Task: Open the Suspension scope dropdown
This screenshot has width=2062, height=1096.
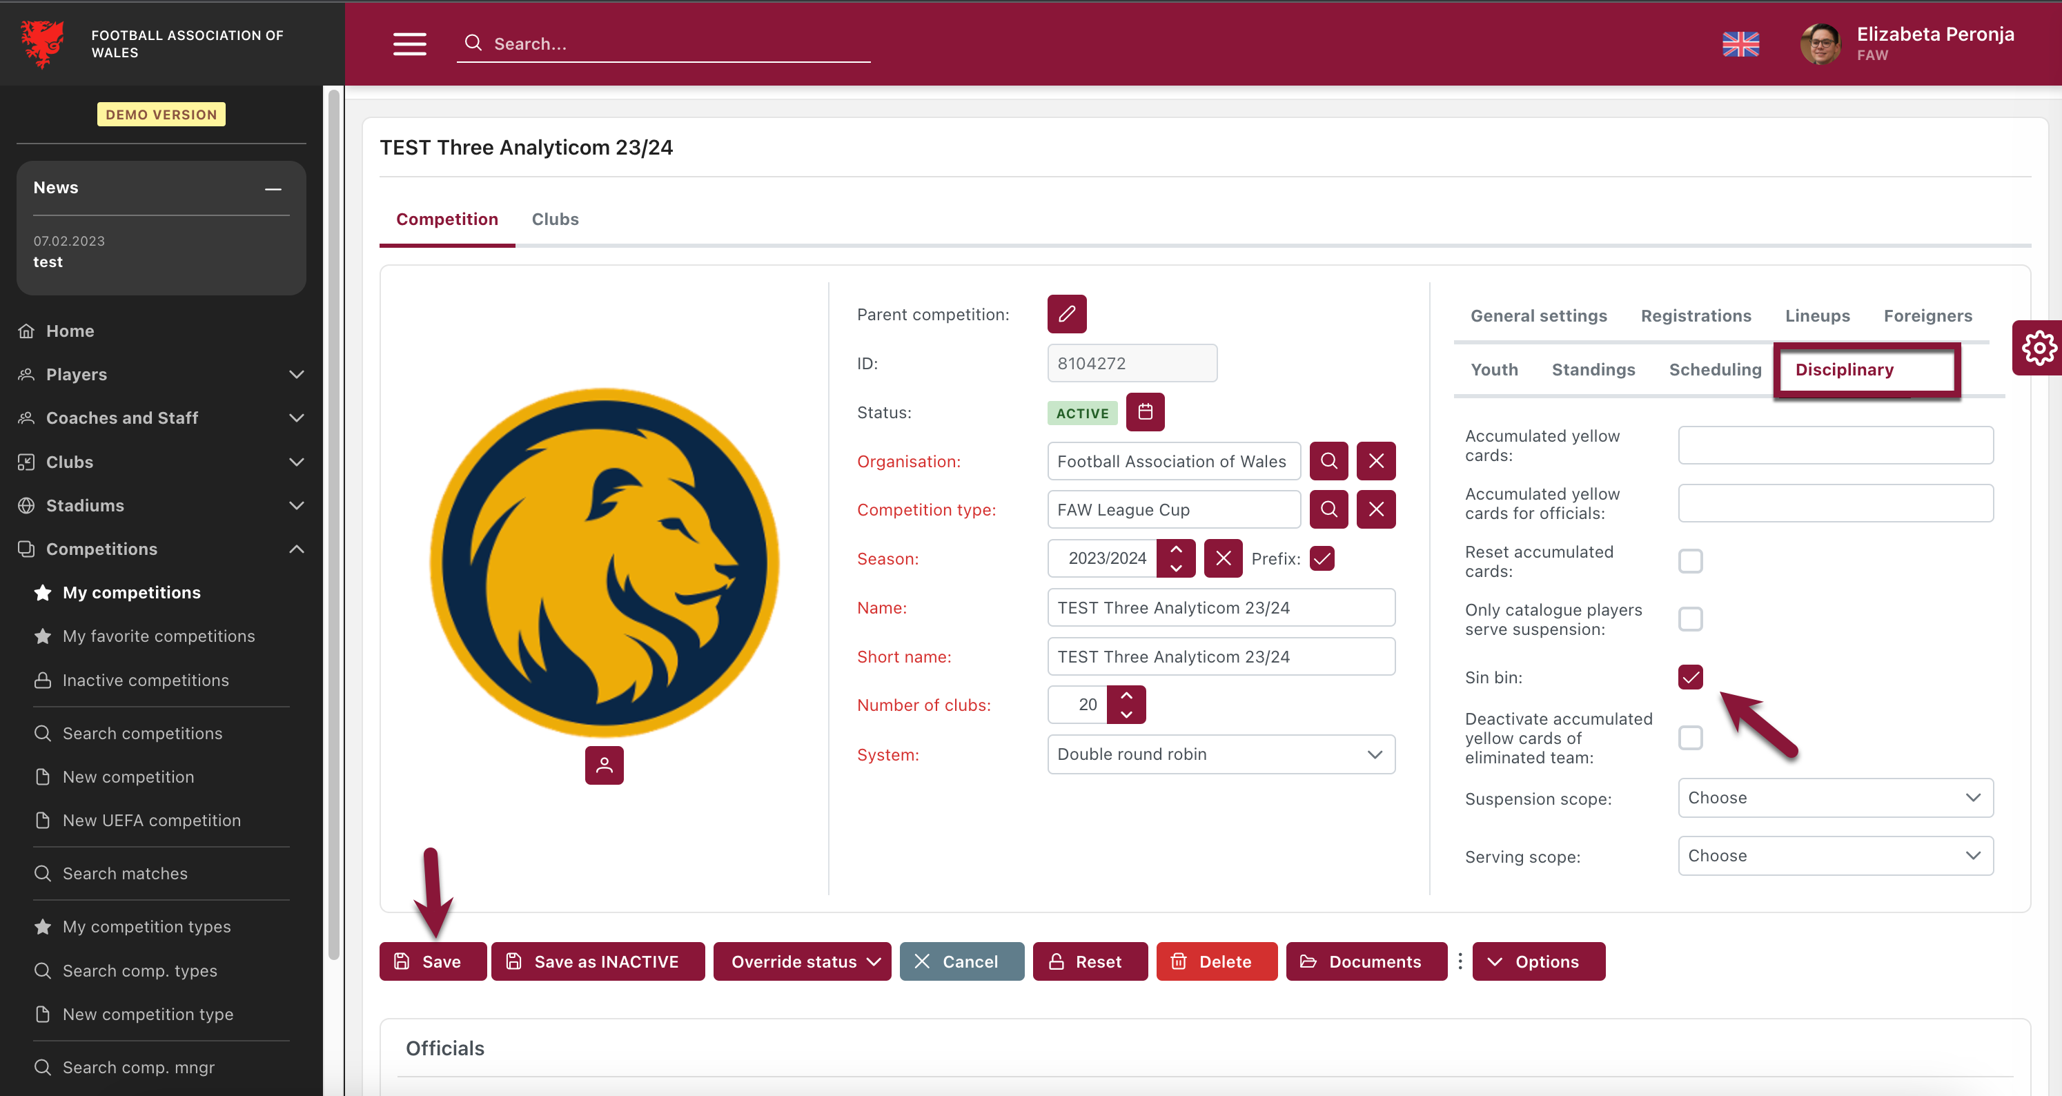Action: 1835,798
